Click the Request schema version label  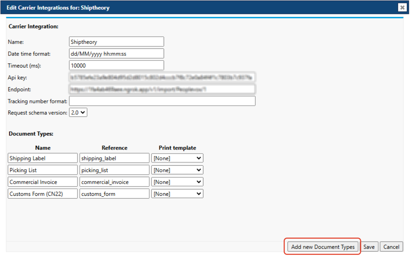pos(37,113)
